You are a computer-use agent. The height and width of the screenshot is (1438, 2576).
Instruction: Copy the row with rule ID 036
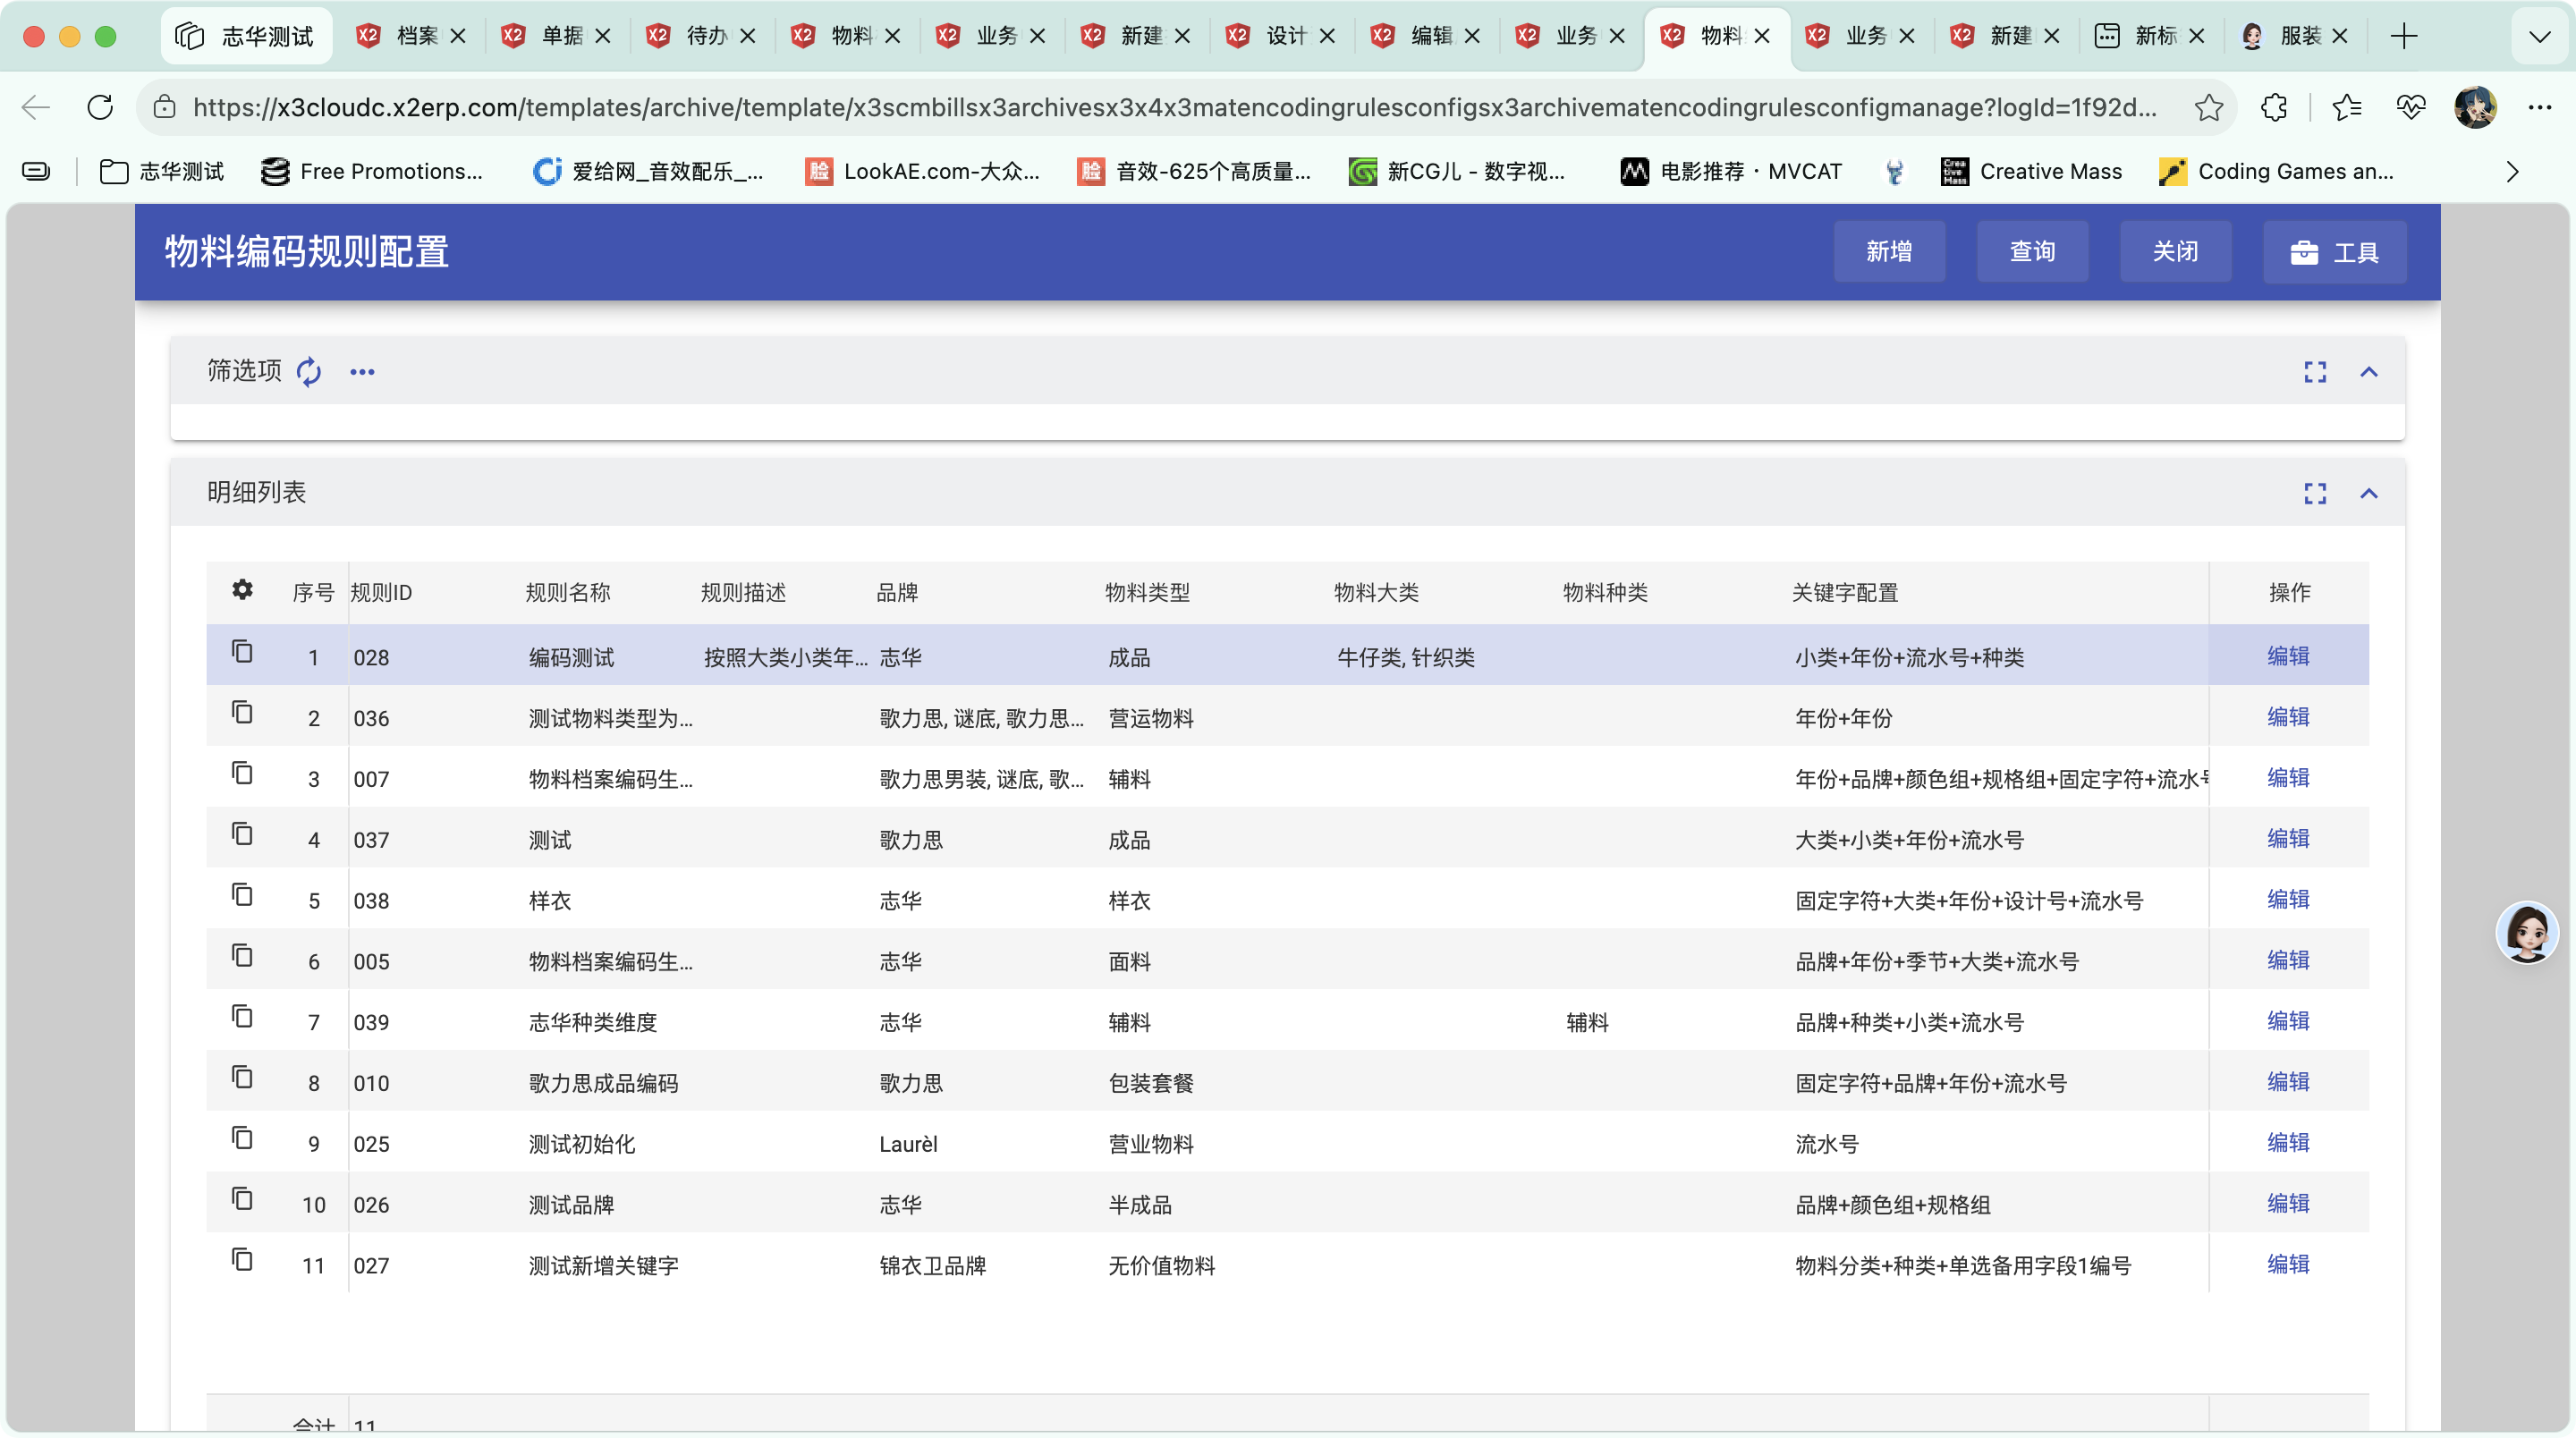coord(242,713)
